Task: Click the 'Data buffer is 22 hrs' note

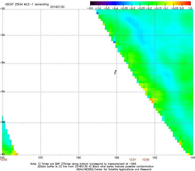Action: pos(62,167)
